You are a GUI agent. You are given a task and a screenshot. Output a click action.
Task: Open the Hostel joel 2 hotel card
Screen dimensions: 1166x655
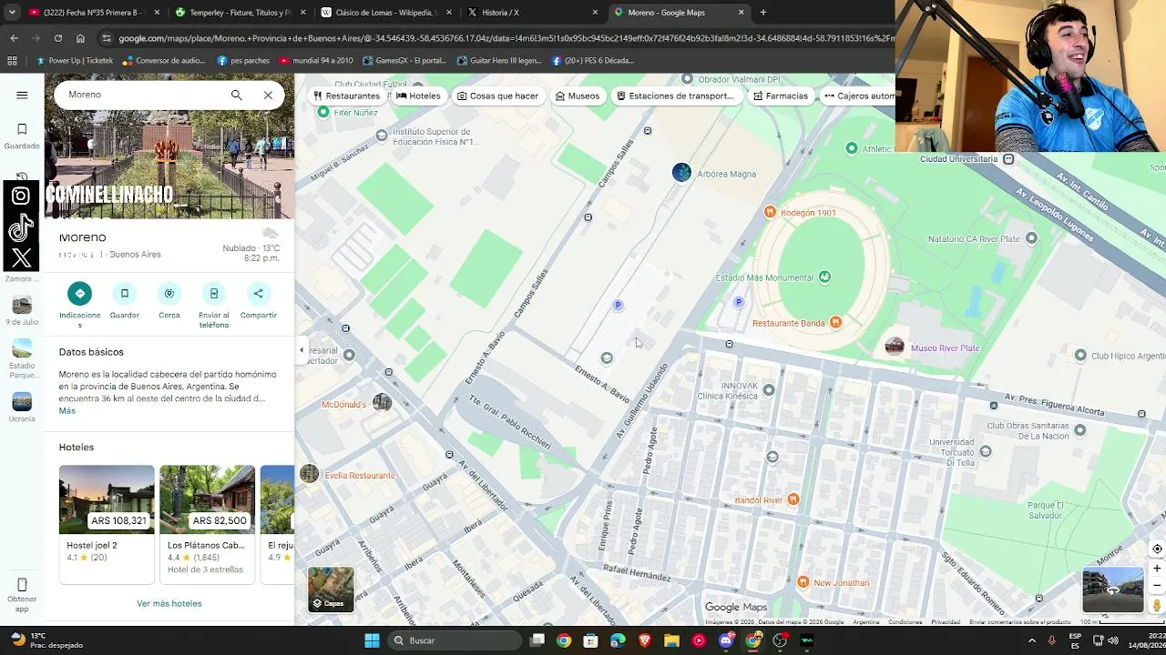[x=107, y=523]
